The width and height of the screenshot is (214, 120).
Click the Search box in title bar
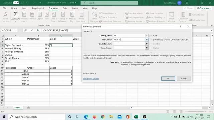[109, 3]
